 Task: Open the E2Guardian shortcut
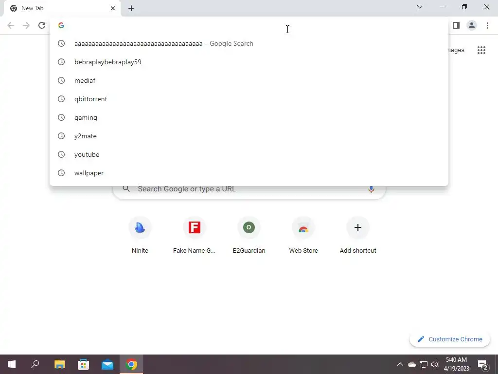click(x=249, y=235)
